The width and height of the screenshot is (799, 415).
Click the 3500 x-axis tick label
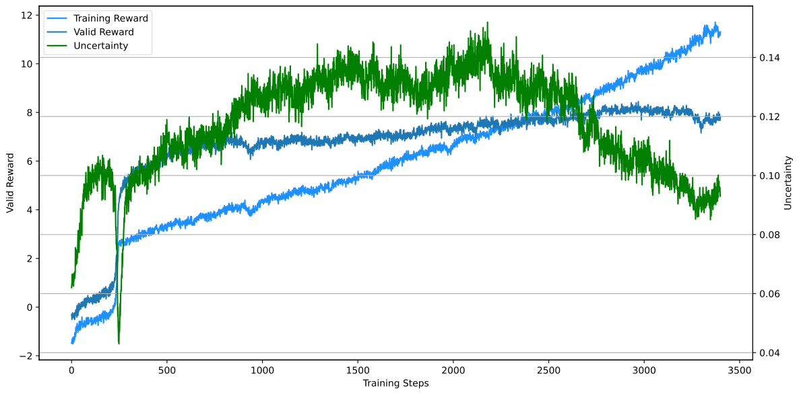pyautogui.click(x=739, y=370)
